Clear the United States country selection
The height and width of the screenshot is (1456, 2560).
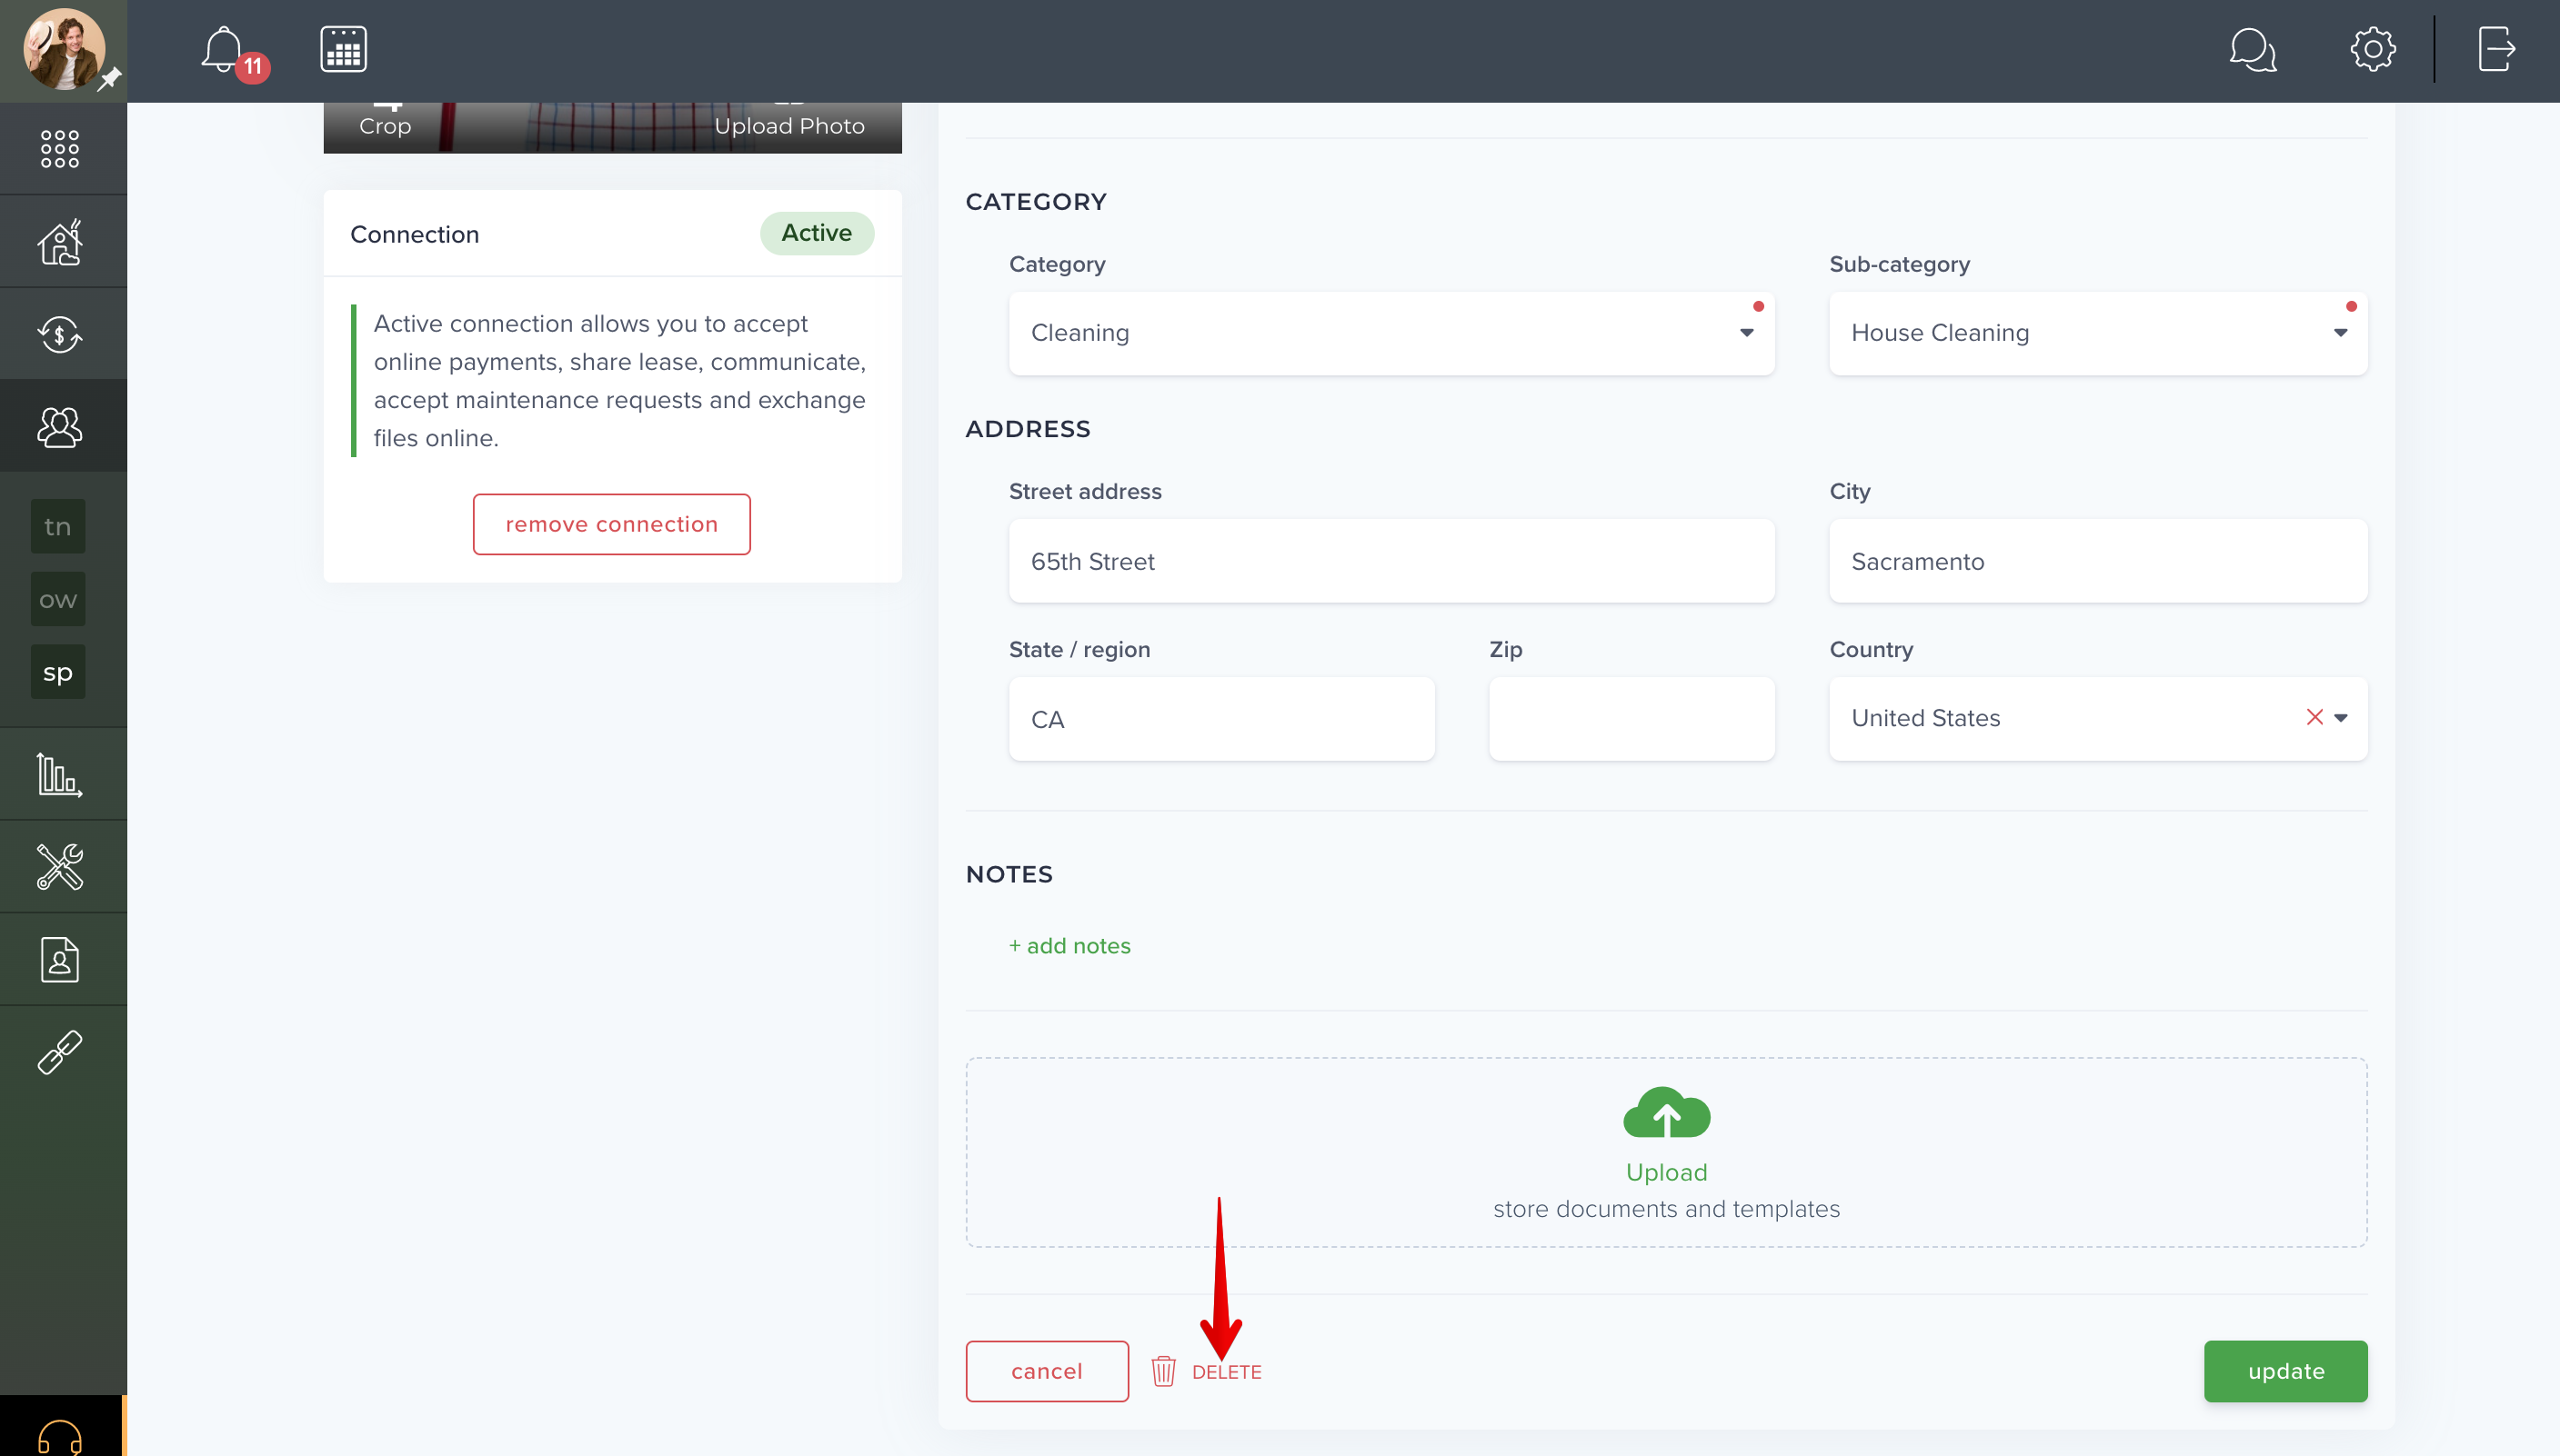(2314, 717)
